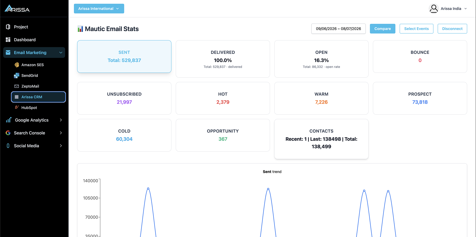Click the Compare button
The height and width of the screenshot is (237, 476).
pos(383,29)
